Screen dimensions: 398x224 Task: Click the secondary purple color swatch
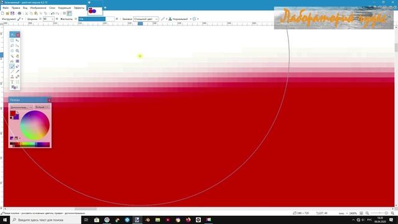tap(17, 117)
